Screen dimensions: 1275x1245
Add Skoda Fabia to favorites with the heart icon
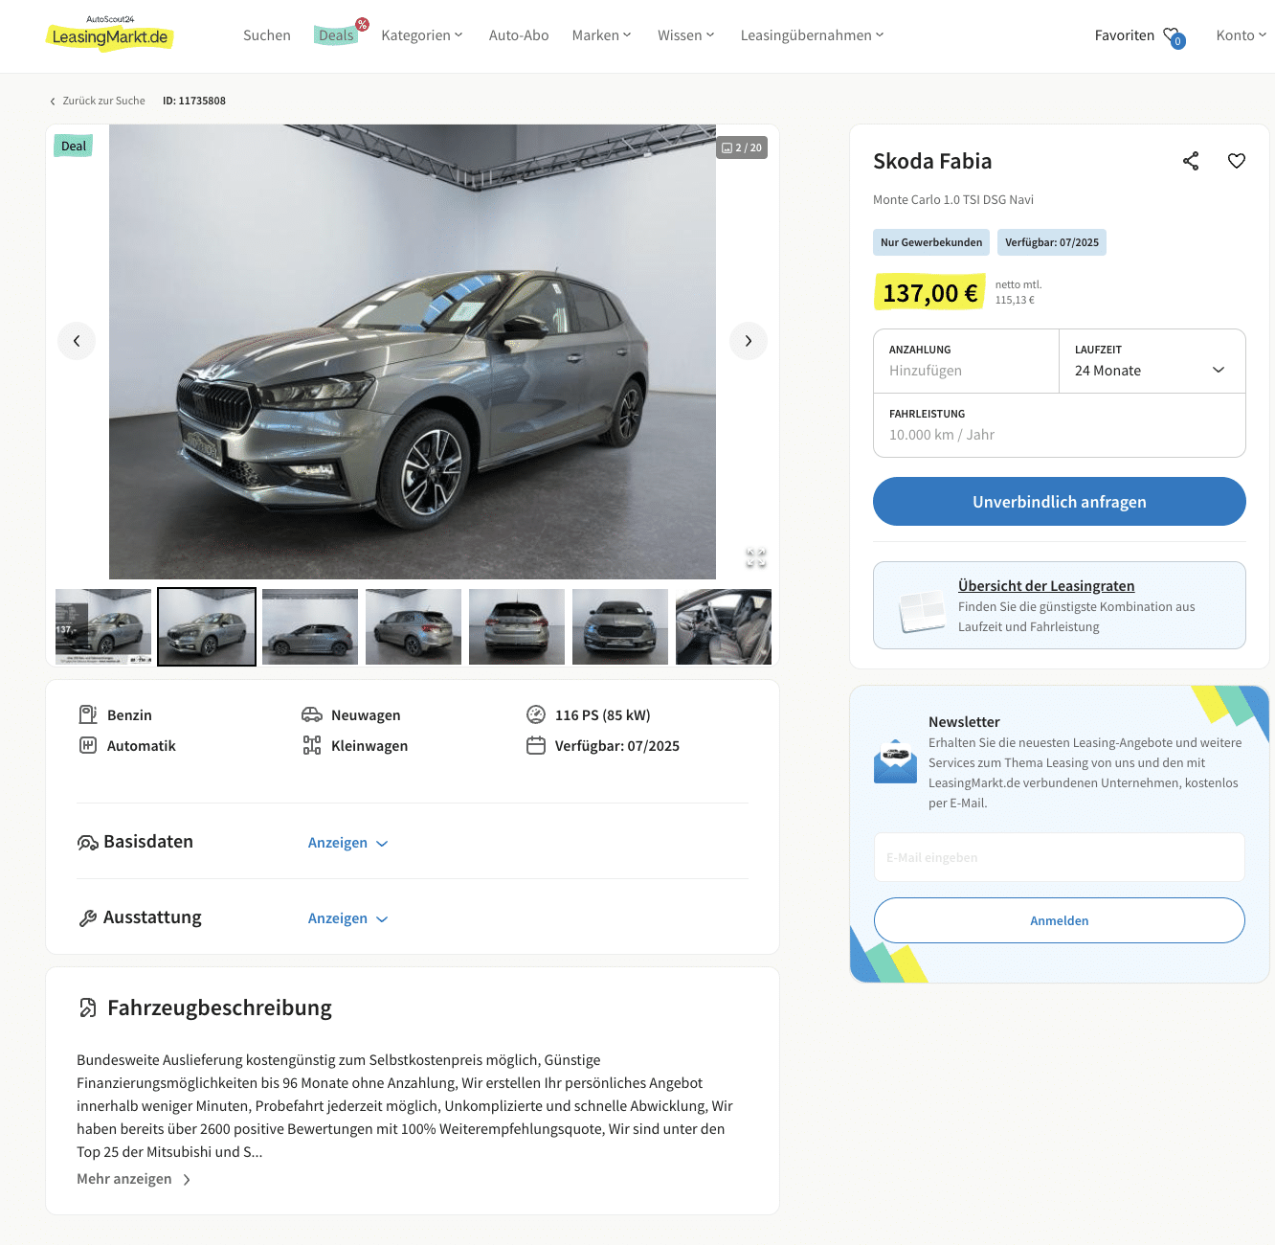1237,161
